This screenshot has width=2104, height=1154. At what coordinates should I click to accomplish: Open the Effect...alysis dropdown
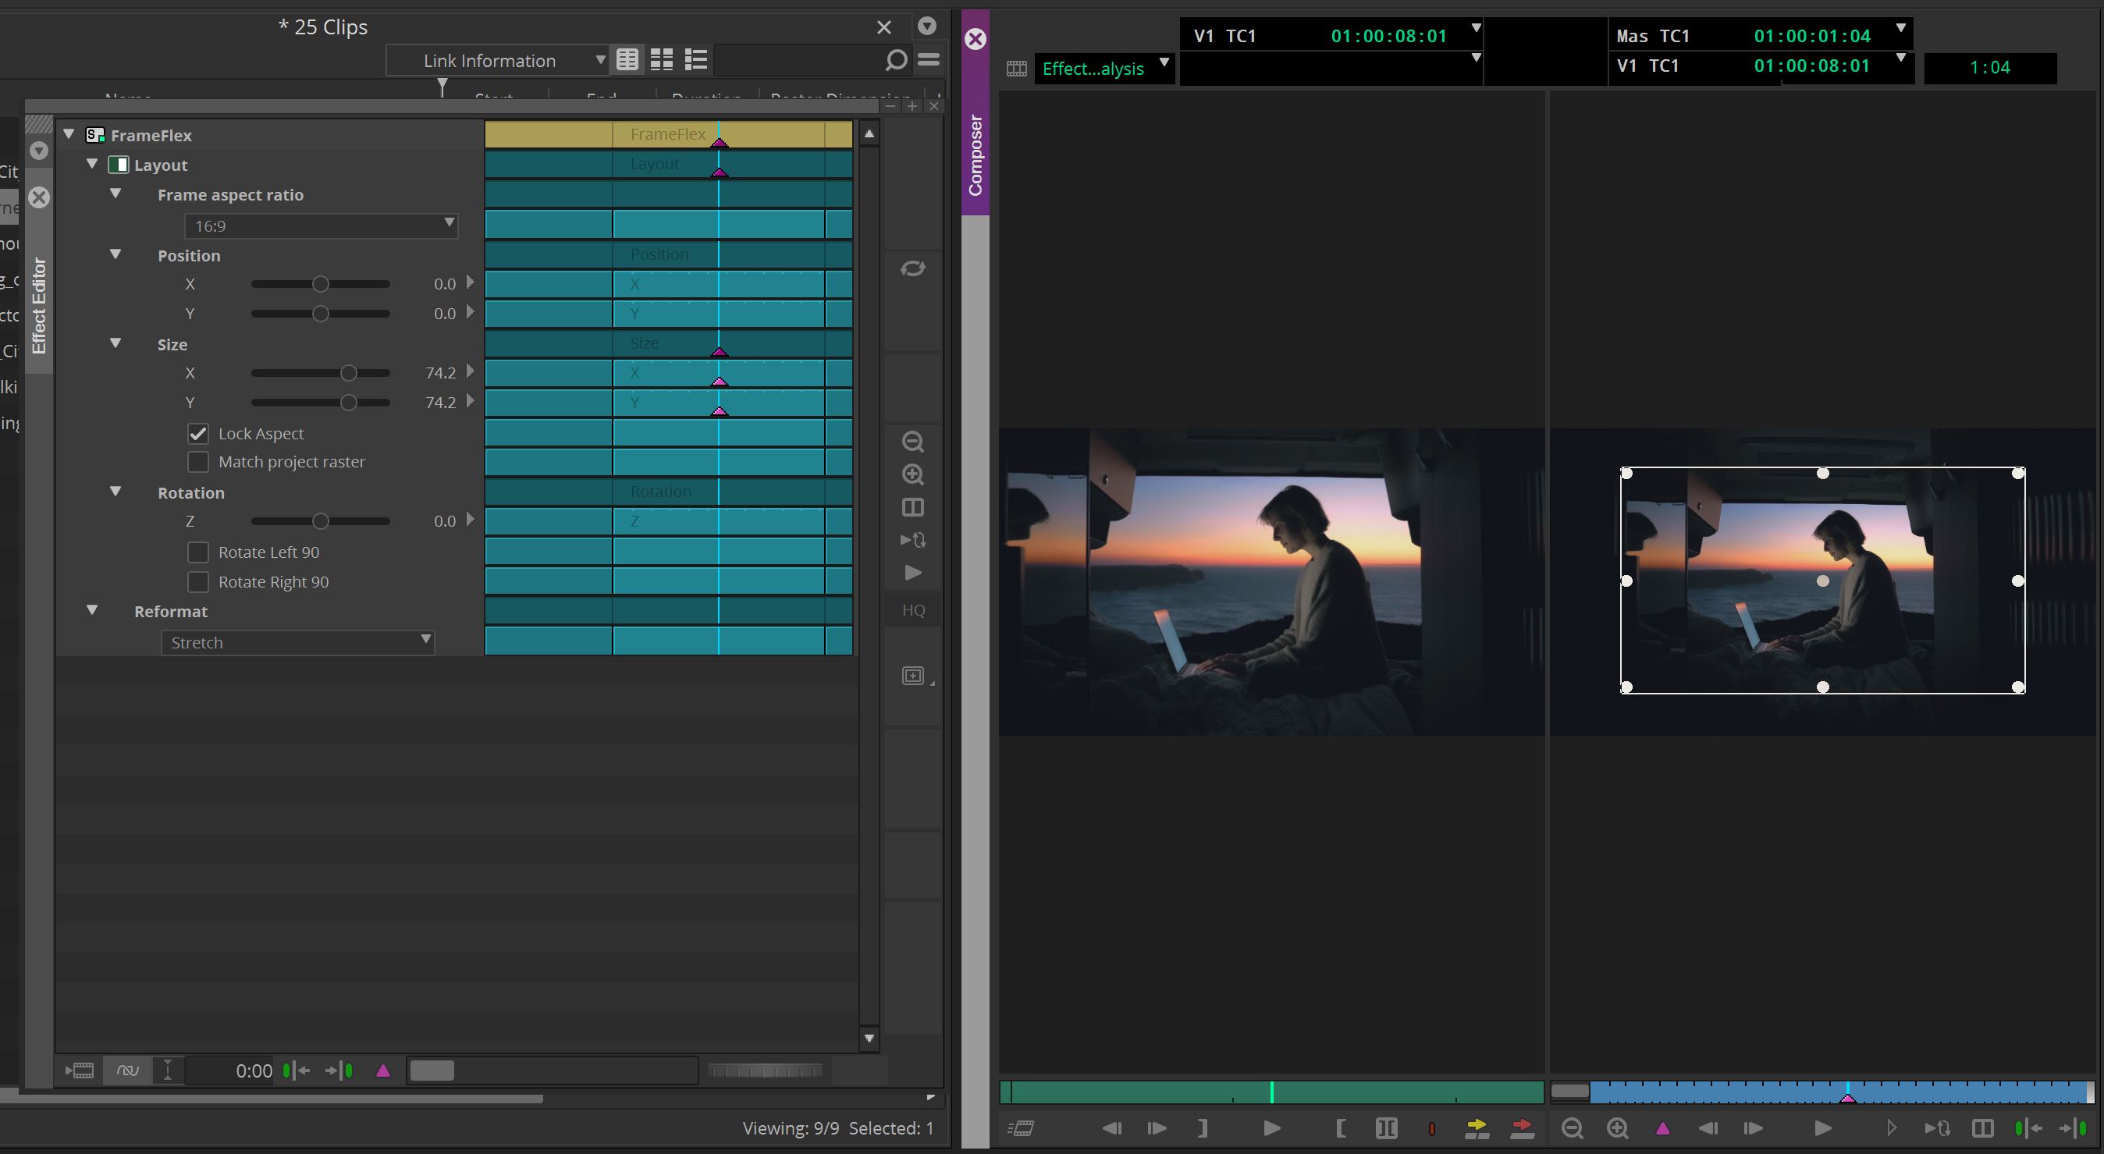click(x=1104, y=69)
